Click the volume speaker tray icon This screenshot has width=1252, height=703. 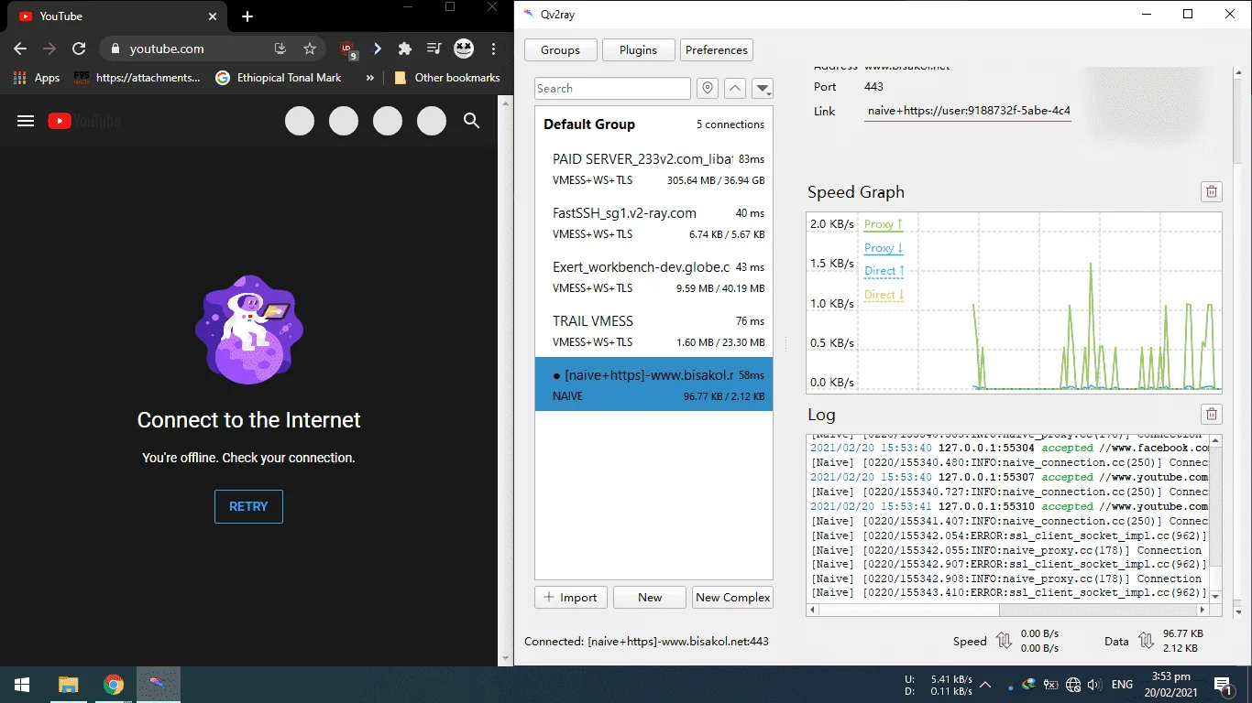1093,685
